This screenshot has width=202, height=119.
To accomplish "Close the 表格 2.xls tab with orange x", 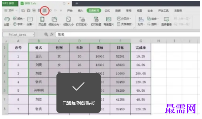I will (x=69, y=4).
